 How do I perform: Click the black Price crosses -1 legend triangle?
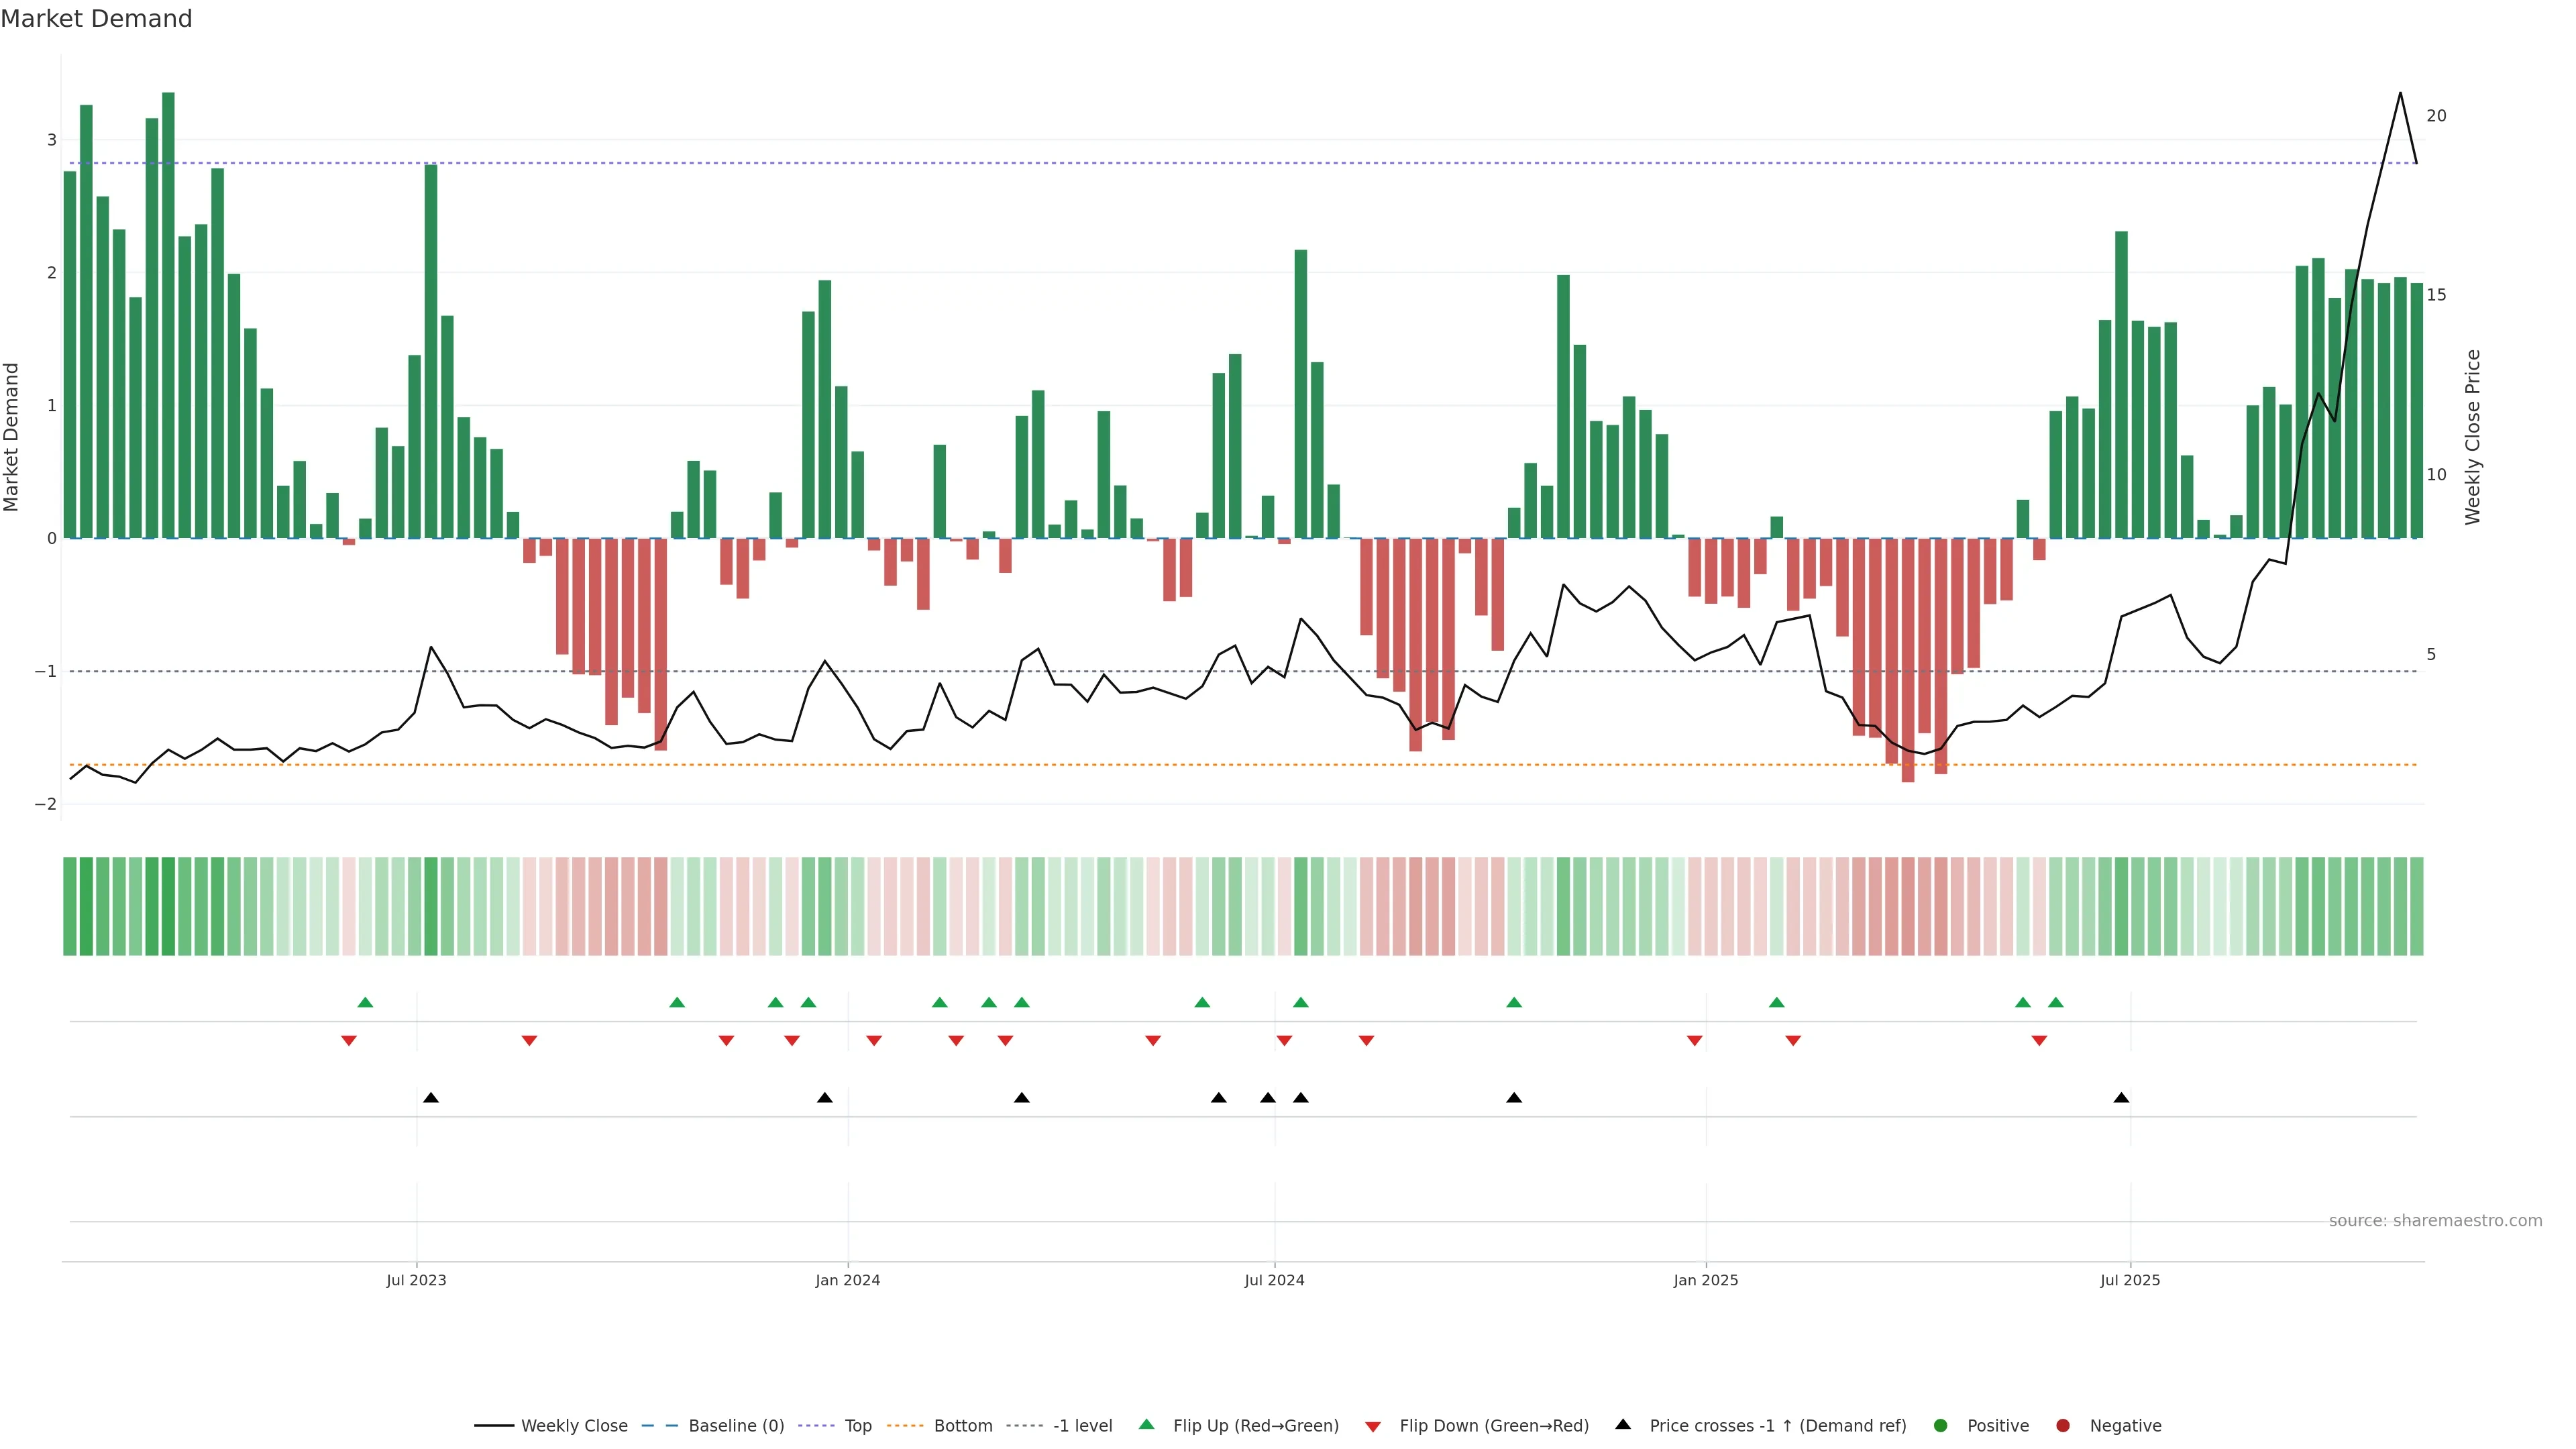[1623, 1424]
